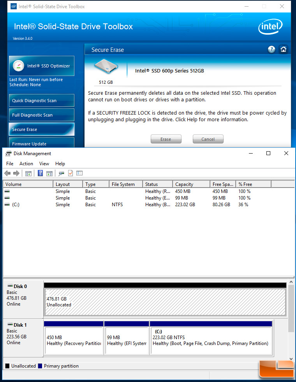Select the Intel SSD 600p drive image
Image resolution: width=296 pixels, height=382 pixels.
[x=106, y=66]
